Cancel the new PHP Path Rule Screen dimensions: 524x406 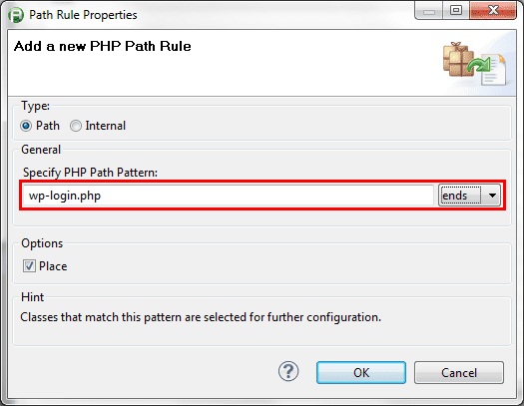(x=459, y=373)
